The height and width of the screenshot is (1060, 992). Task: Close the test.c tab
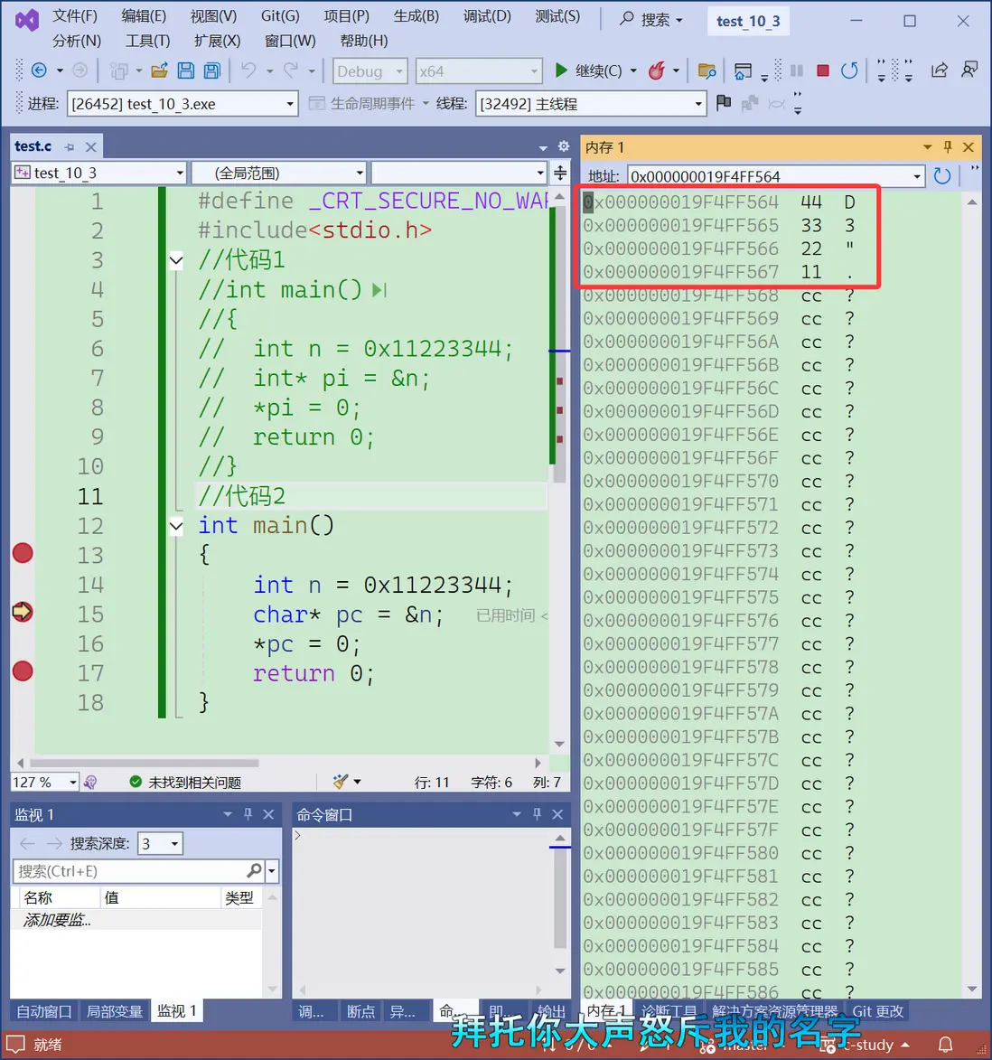click(x=90, y=146)
